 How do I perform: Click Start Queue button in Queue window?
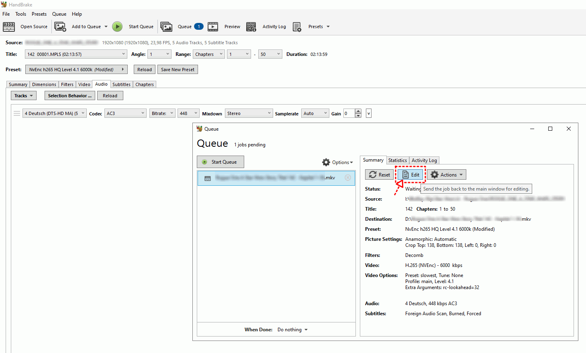[x=221, y=162]
